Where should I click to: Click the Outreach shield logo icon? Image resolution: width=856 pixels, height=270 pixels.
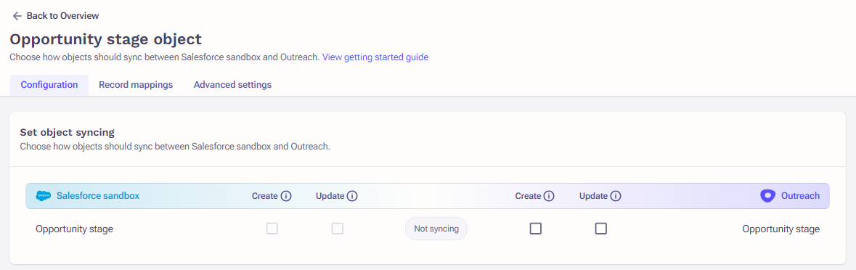(x=768, y=196)
